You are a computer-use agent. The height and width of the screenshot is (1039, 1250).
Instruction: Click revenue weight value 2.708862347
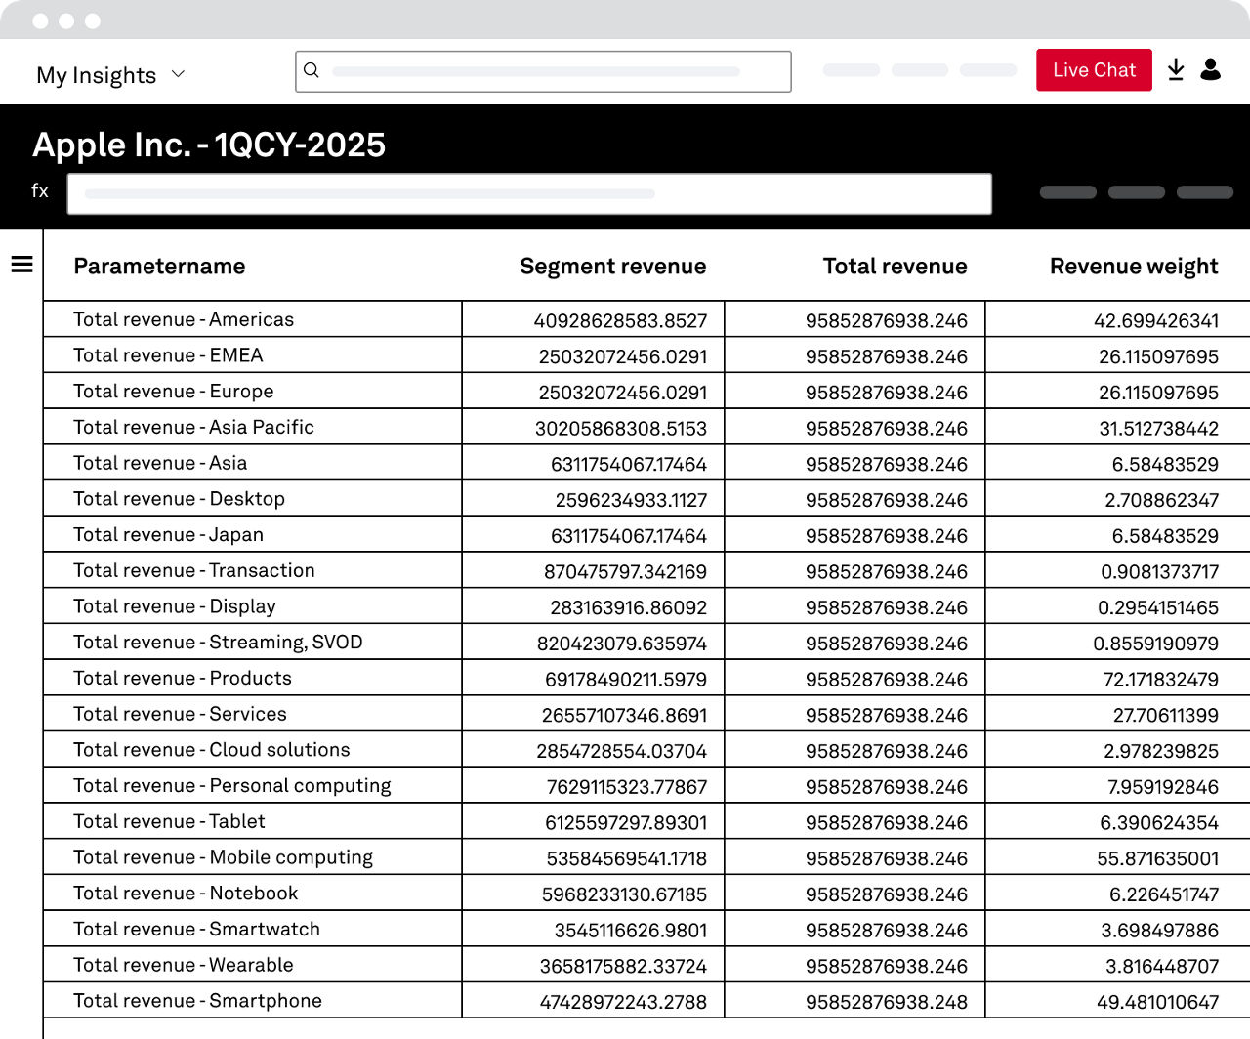(1161, 500)
